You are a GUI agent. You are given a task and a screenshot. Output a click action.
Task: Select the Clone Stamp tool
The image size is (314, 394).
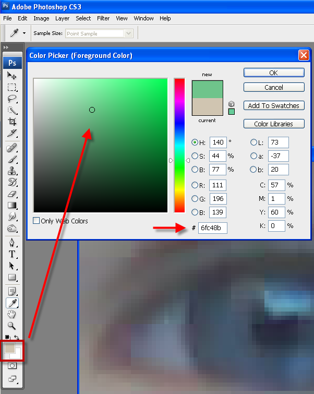click(x=12, y=171)
